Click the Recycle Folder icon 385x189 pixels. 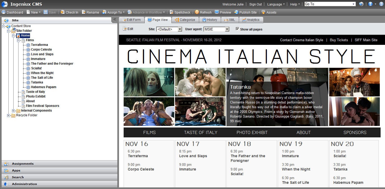[x=13, y=115]
